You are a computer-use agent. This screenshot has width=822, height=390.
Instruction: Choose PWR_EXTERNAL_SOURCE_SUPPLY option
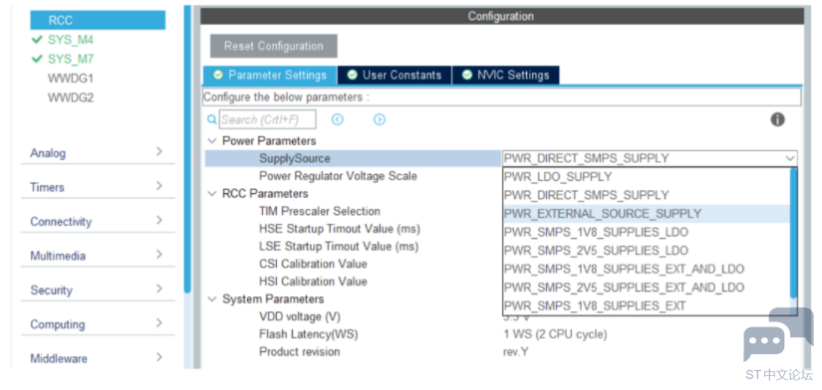pos(646,214)
